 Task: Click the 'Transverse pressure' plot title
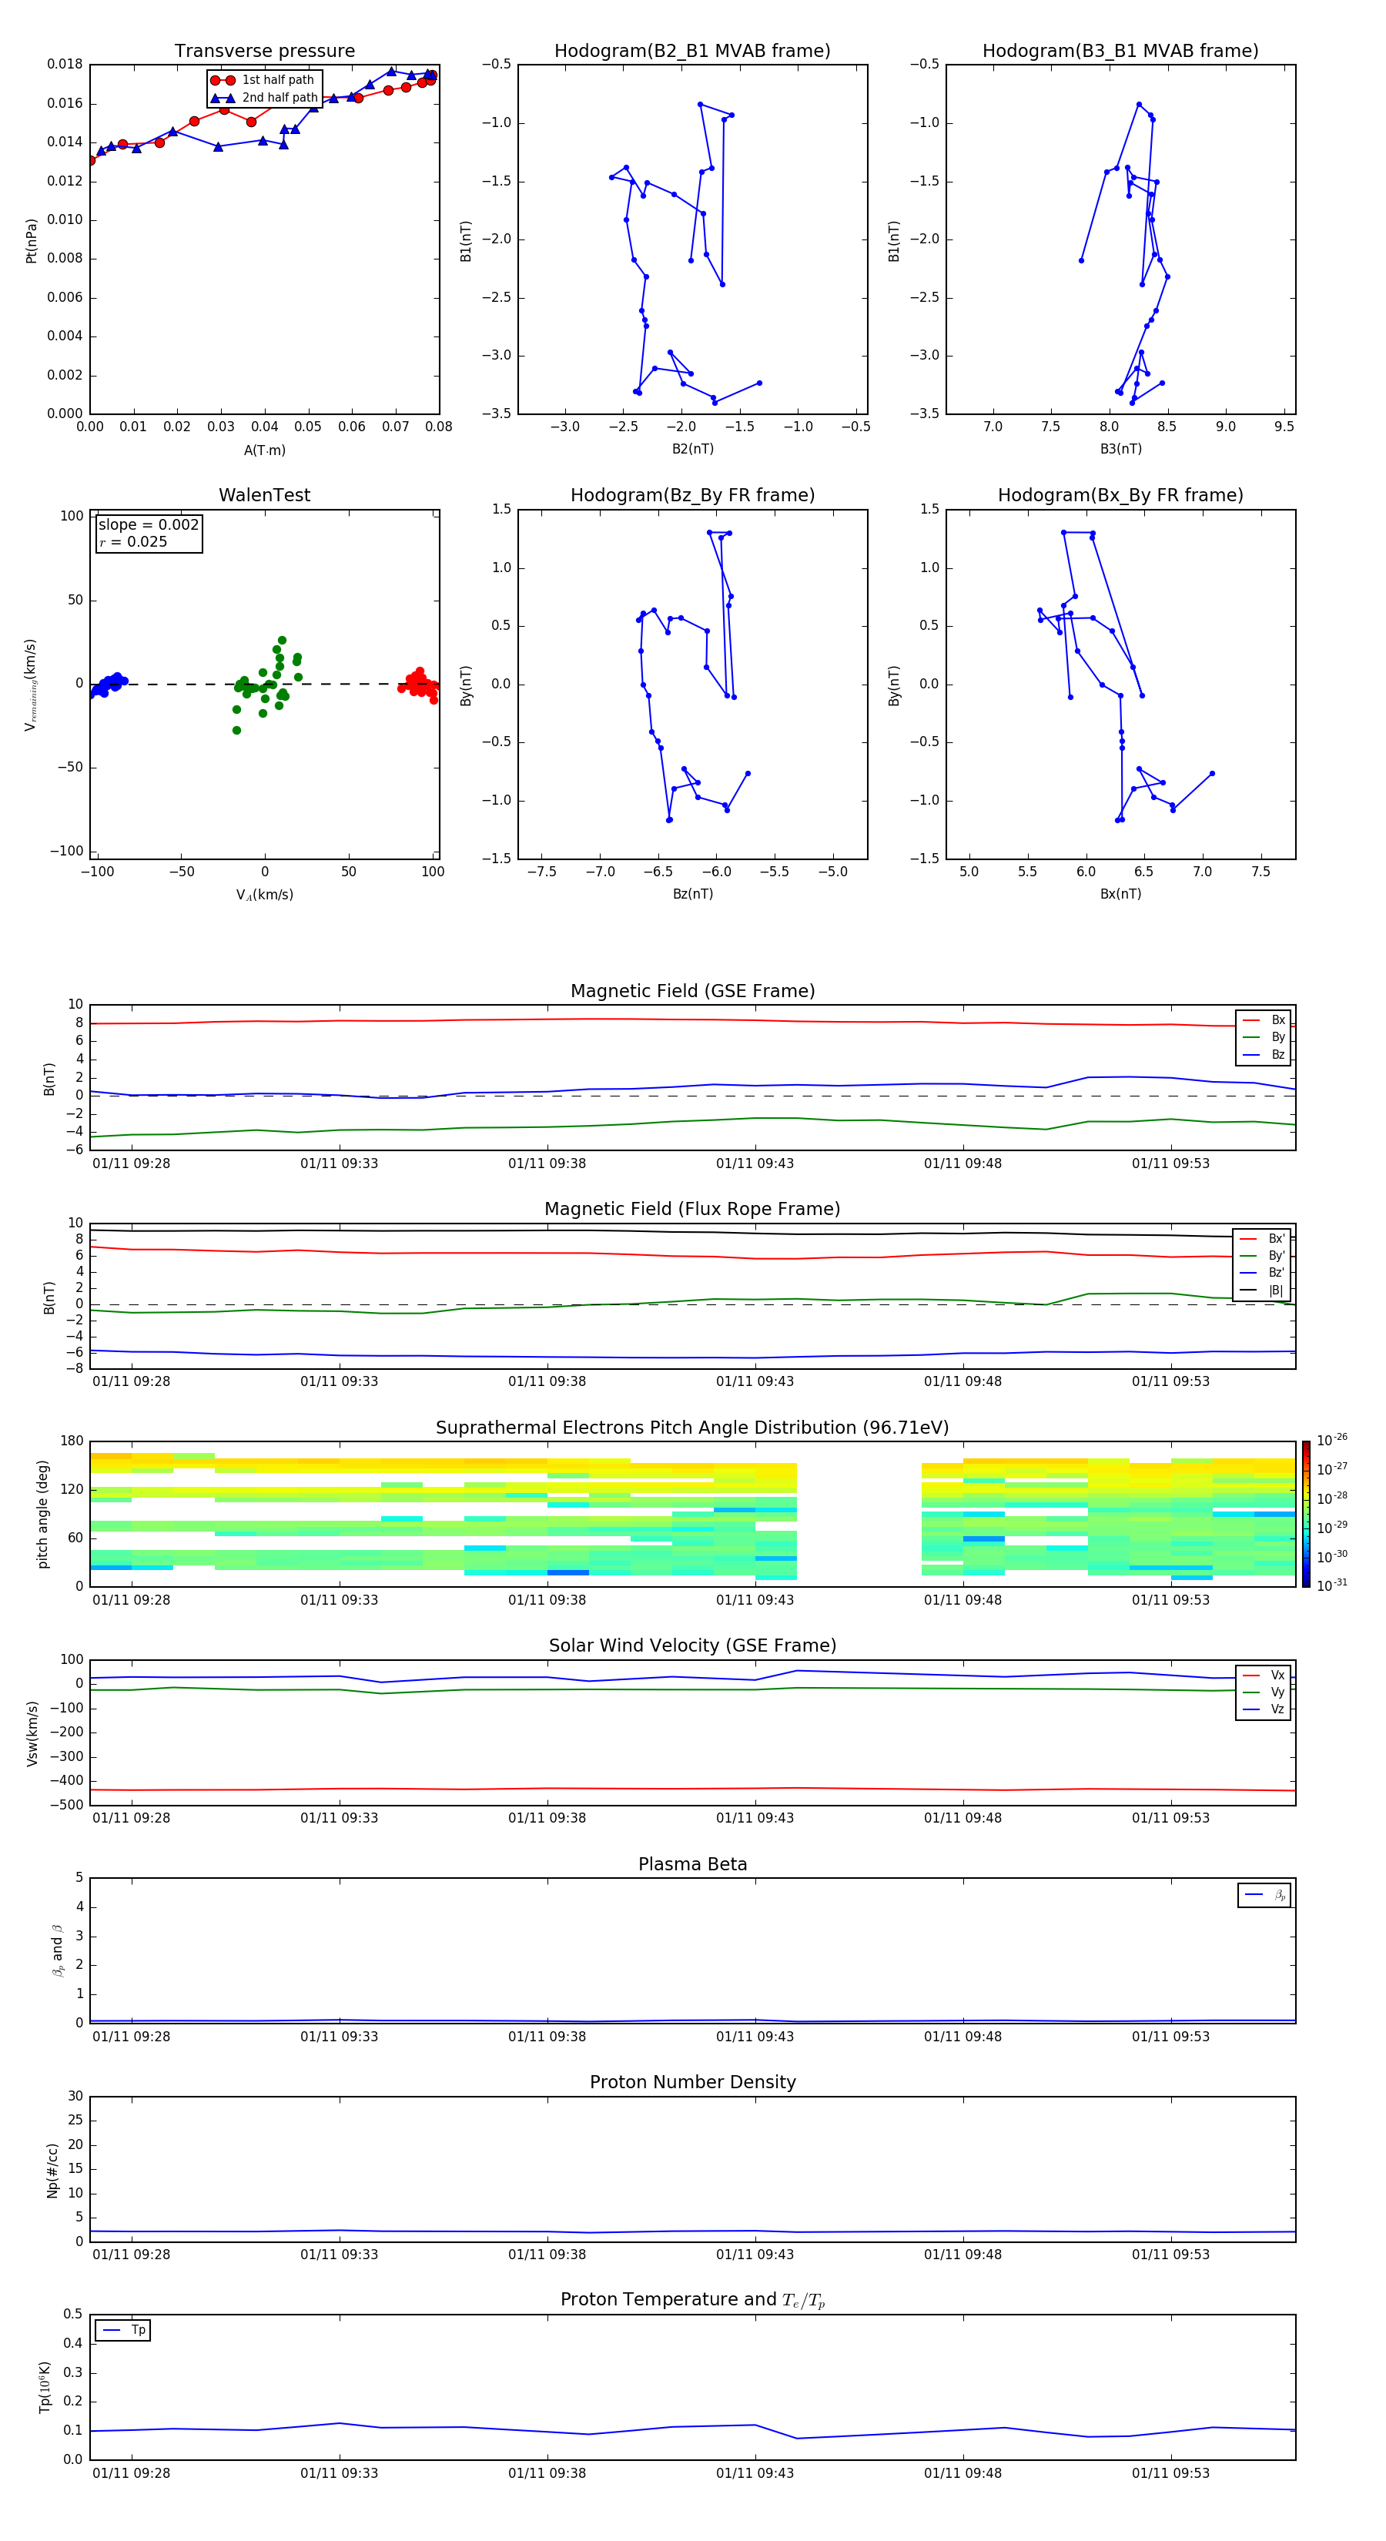[x=264, y=52]
